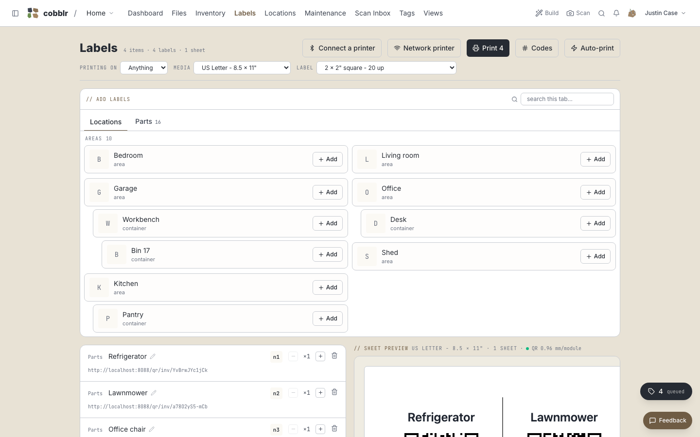Image resolution: width=700 pixels, height=437 pixels.
Task: Open the global search magnifier icon
Action: click(x=601, y=13)
